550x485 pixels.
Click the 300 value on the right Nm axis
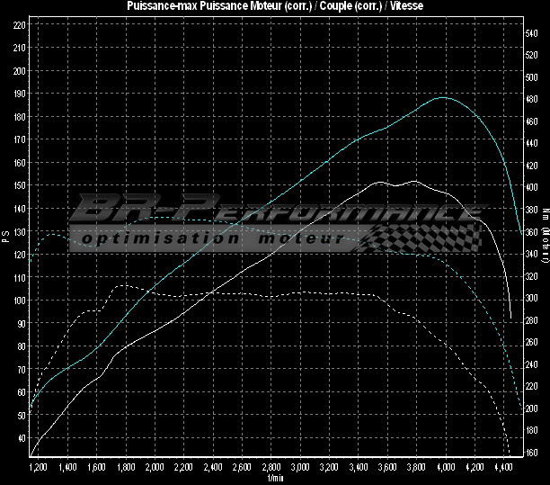[x=531, y=298]
